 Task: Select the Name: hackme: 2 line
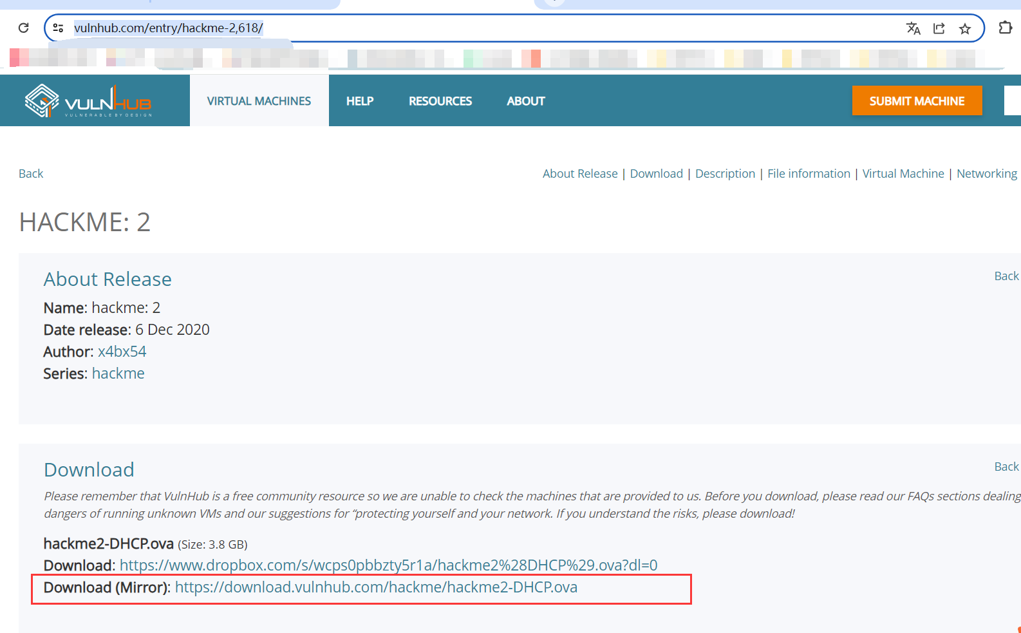(102, 308)
